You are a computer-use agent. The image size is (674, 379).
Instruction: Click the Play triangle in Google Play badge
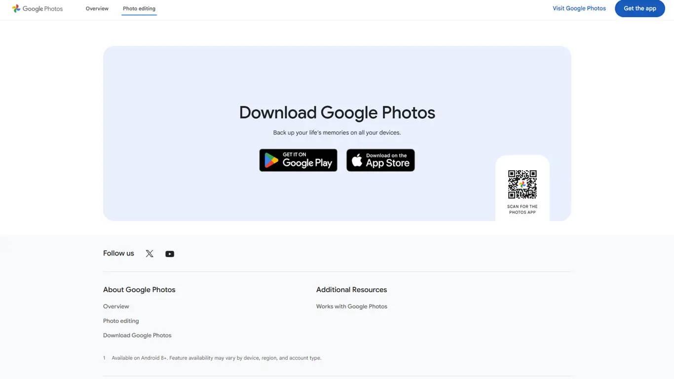[271, 160]
